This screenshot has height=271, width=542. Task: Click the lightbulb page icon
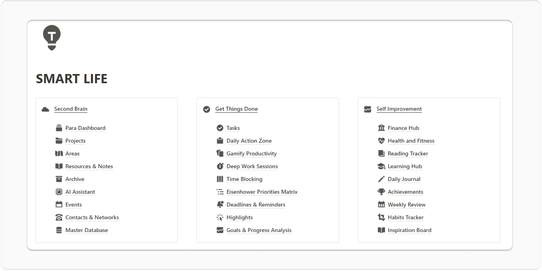52,37
